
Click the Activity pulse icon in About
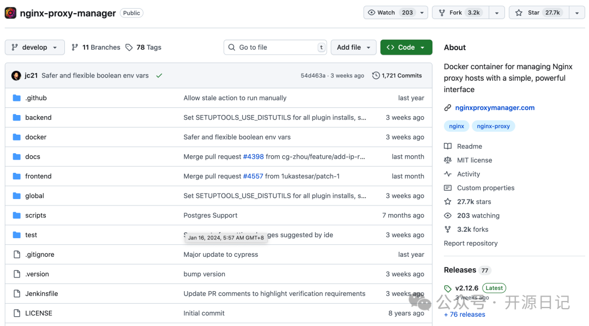click(448, 174)
